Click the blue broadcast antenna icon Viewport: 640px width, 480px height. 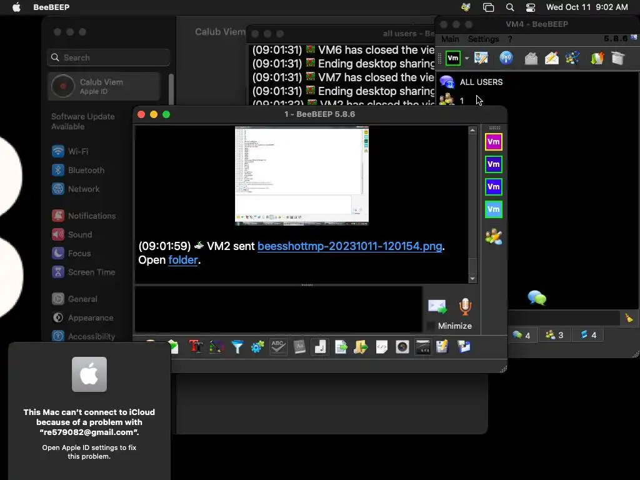click(x=506, y=58)
